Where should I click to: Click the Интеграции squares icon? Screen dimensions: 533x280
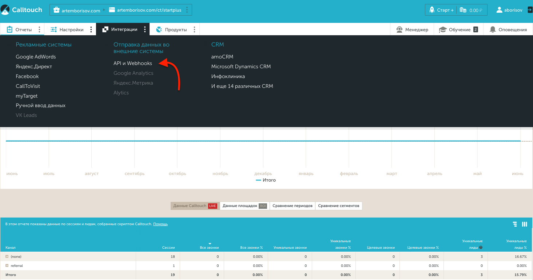[105, 29]
